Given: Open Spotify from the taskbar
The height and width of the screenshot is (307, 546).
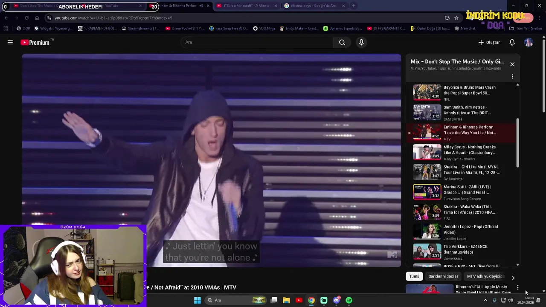Looking at the screenshot, I should (349, 300).
